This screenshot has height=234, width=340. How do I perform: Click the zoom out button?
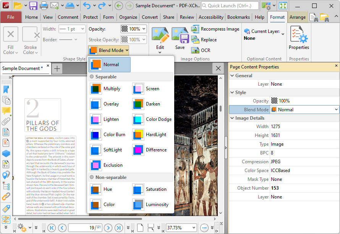pos(204,228)
